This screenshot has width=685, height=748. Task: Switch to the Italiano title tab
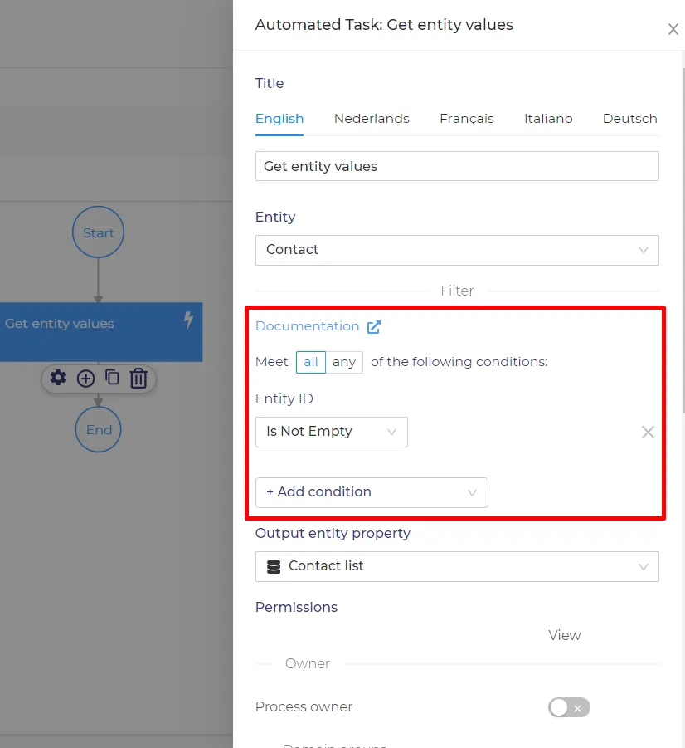click(x=548, y=119)
